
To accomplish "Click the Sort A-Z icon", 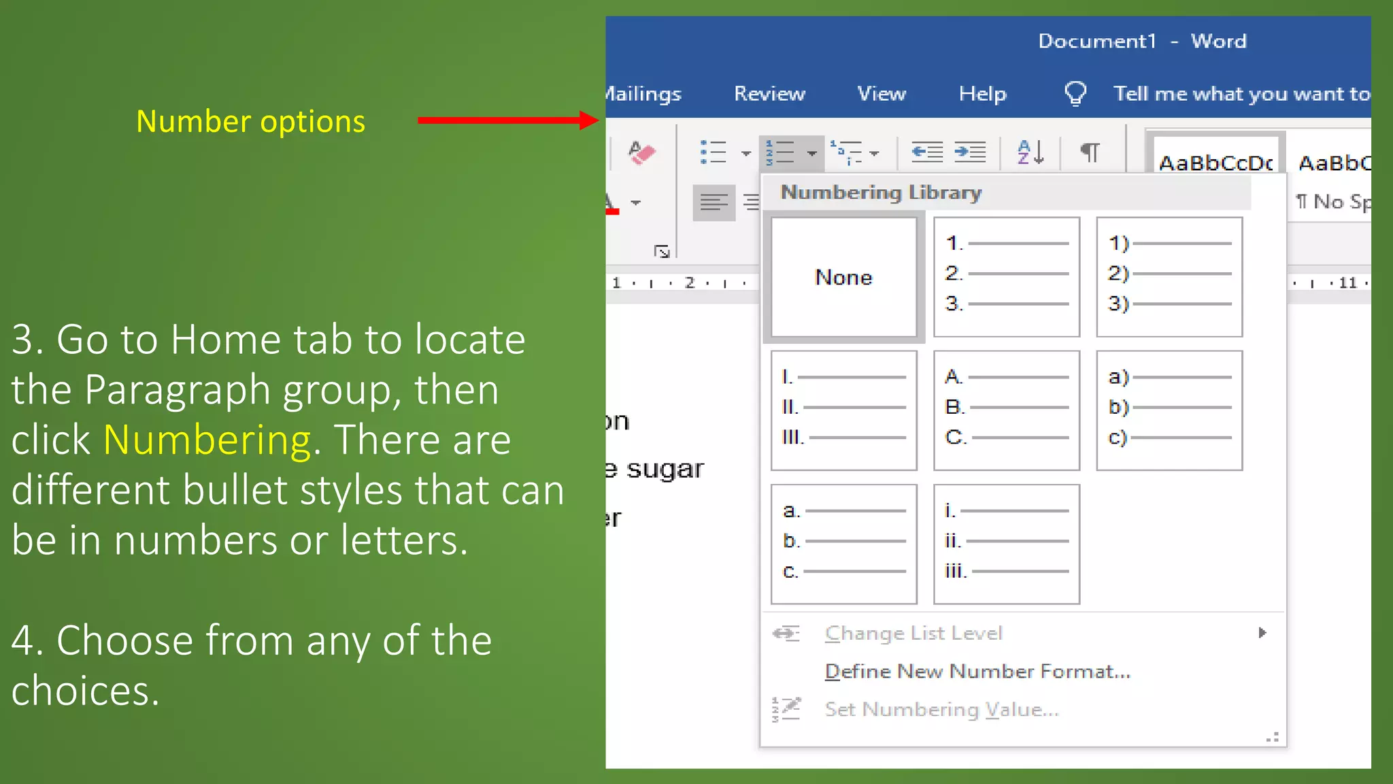I will pos(1030,152).
